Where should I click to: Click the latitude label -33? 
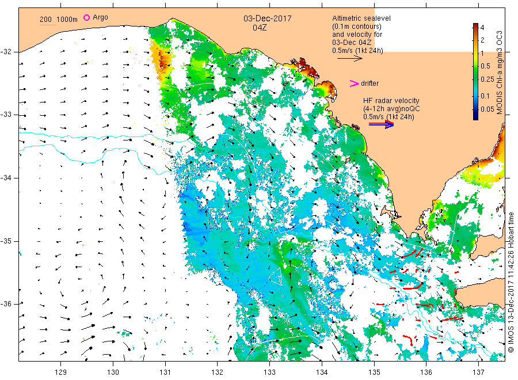6,115
